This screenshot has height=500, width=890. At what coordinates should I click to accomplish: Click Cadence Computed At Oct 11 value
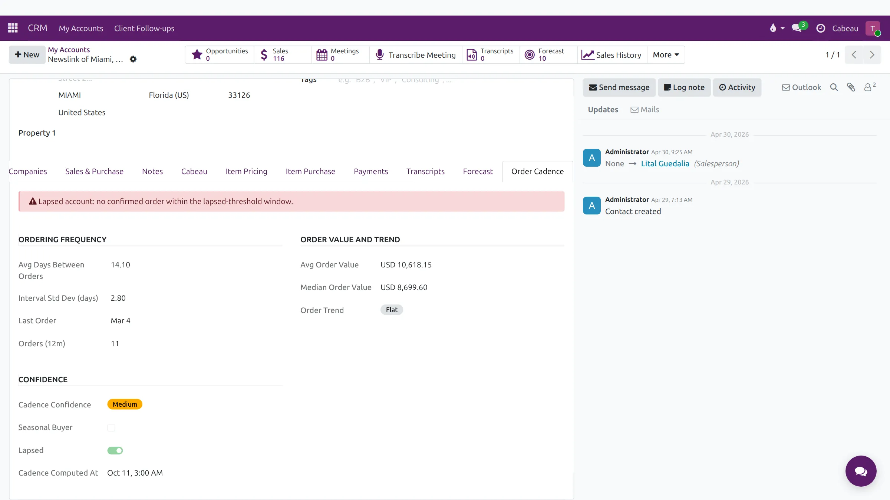pyautogui.click(x=135, y=473)
